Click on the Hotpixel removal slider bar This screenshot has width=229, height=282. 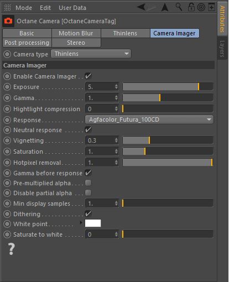pos(168,163)
